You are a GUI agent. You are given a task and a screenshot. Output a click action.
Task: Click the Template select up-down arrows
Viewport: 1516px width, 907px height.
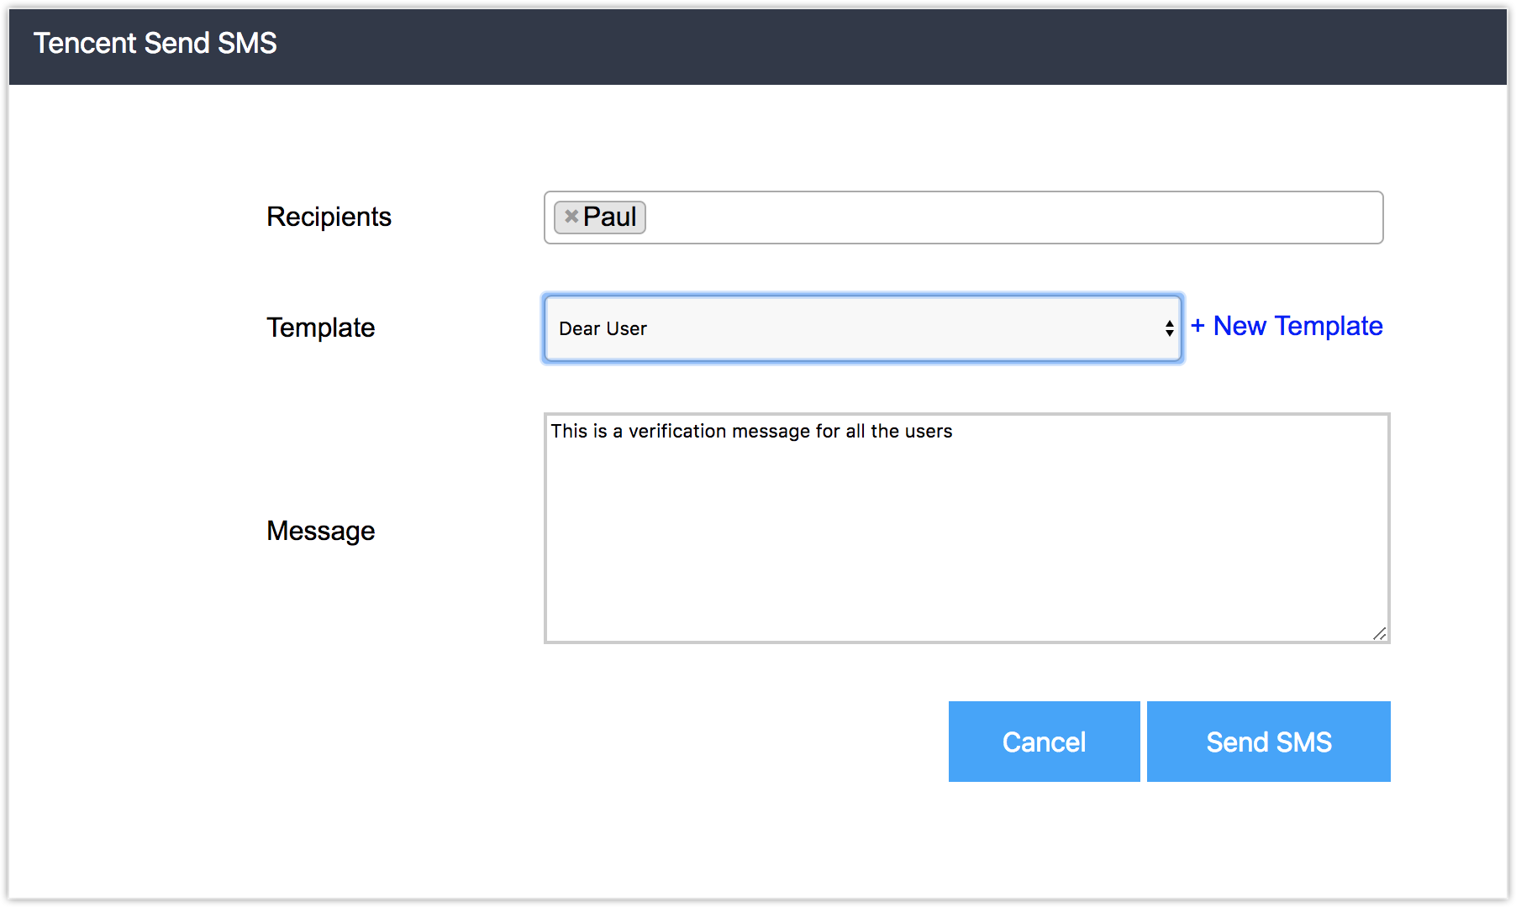point(1169,328)
